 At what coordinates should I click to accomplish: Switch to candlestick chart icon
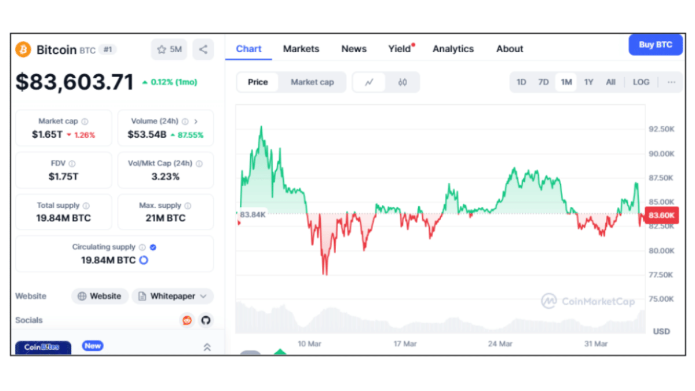point(403,82)
